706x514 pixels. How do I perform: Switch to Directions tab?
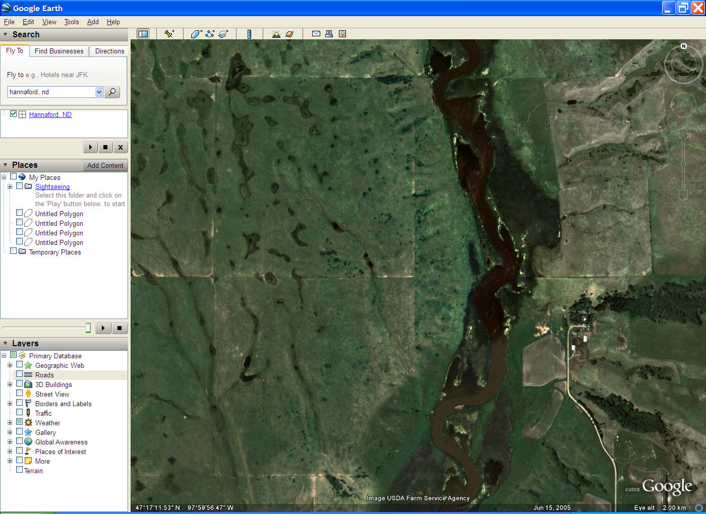(x=109, y=51)
